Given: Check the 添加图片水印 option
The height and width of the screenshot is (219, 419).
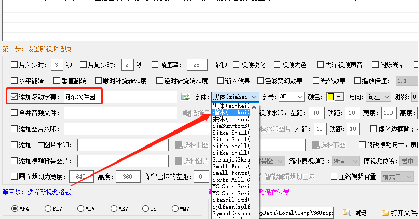Looking at the screenshot, I should 14,129.
